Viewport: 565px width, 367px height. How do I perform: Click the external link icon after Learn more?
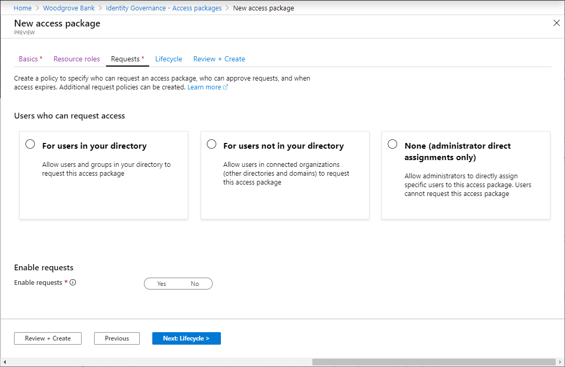[226, 87]
